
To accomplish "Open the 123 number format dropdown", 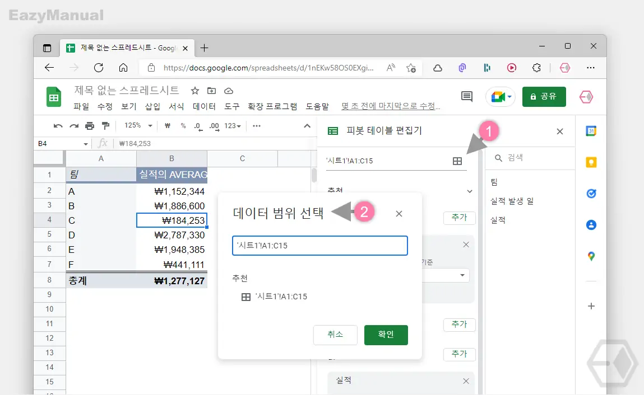I will point(233,126).
